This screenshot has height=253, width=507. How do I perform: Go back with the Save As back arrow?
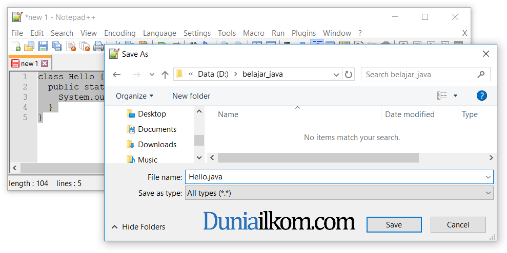tap(117, 75)
